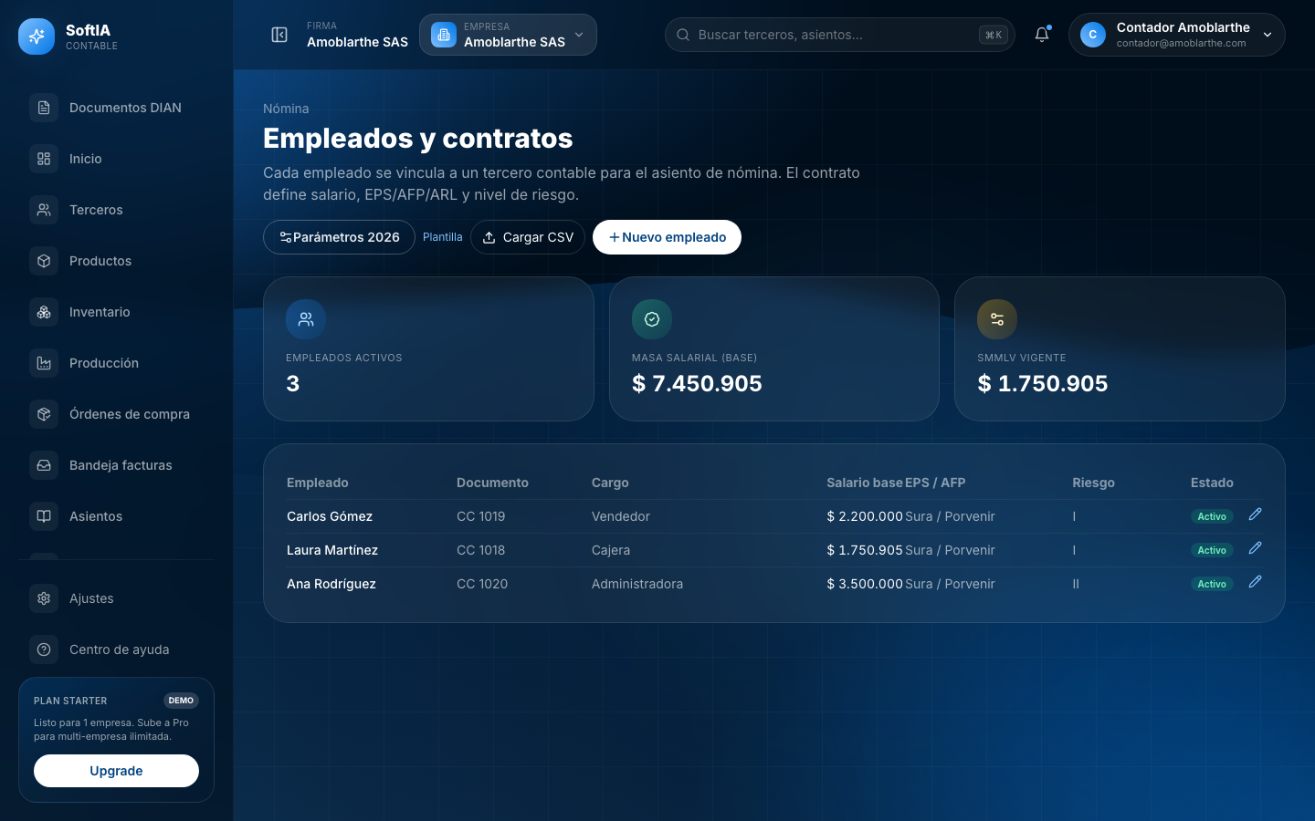1315x821 pixels.
Task: Click the Nómina breadcrumb label
Action: [x=286, y=109]
